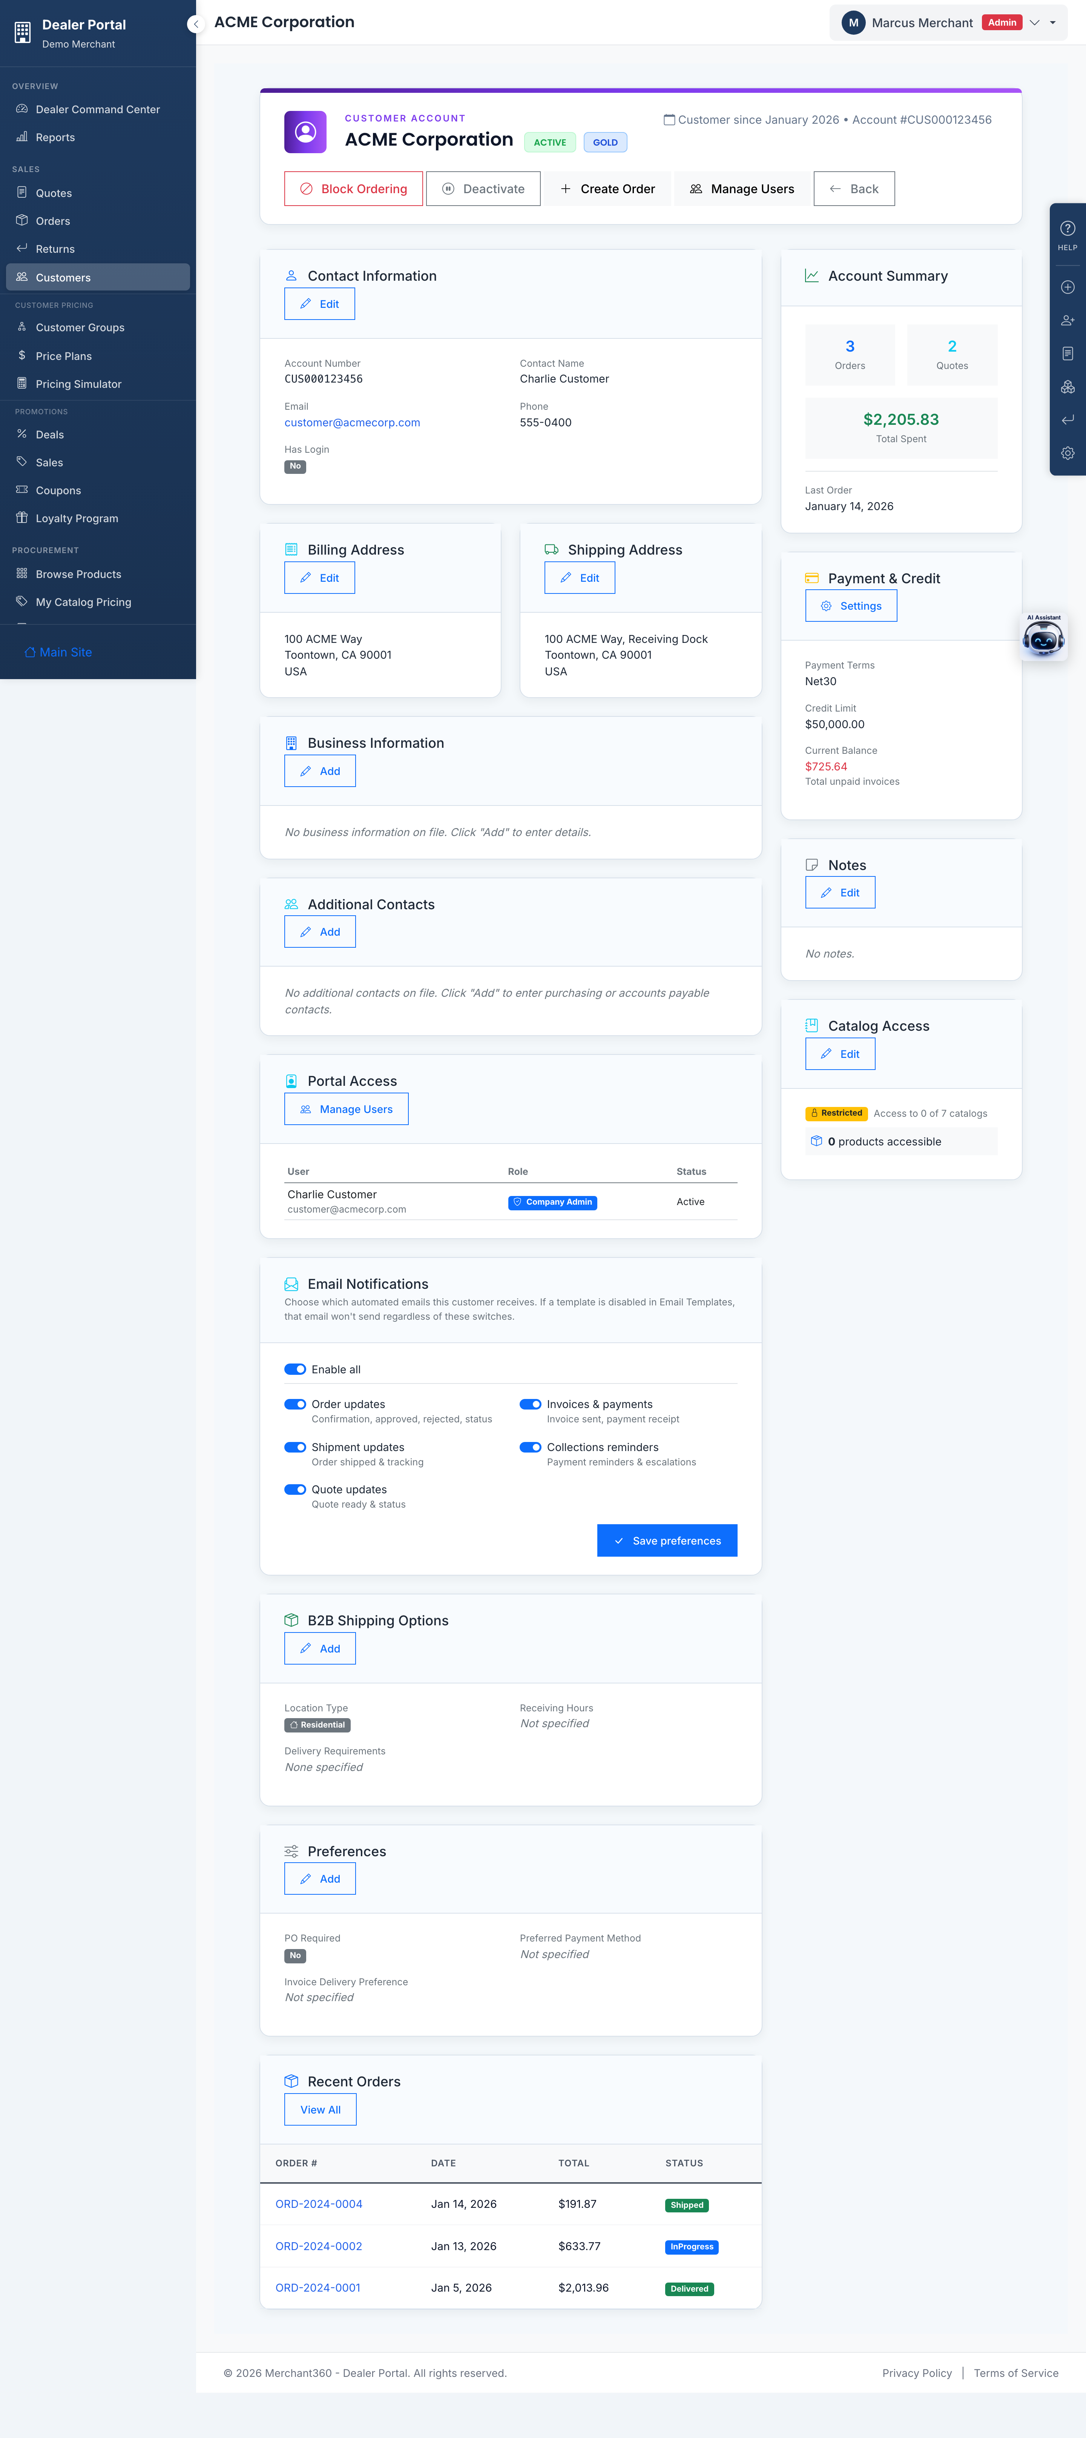Image resolution: width=1086 pixels, height=2438 pixels.
Task: Click the Dealer Command Center gauge icon
Action: (x=22, y=109)
